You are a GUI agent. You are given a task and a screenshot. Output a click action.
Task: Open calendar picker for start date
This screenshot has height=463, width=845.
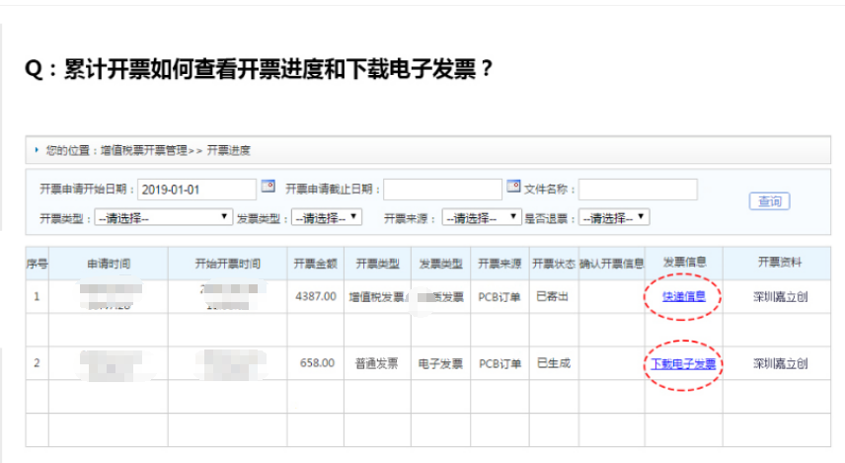[x=268, y=187]
